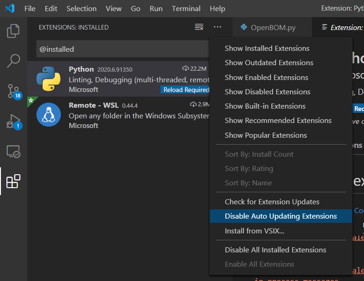
Task: Click the Remote - WSL extension logo
Action: click(48, 115)
